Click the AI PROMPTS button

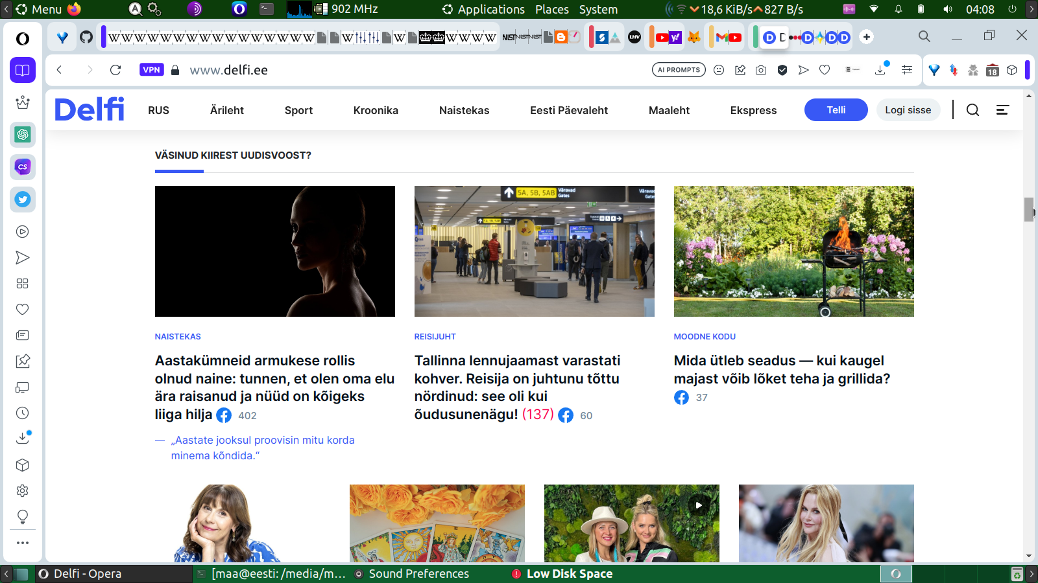tap(679, 70)
